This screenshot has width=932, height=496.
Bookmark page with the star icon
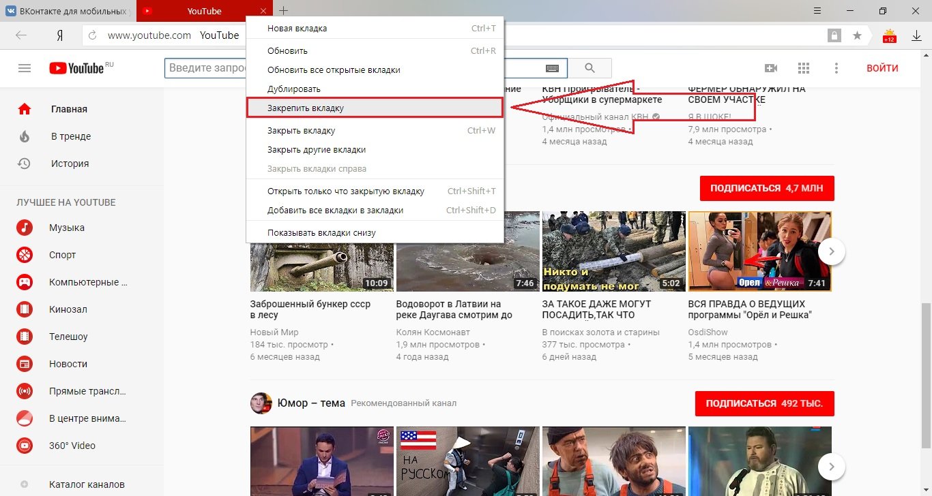click(857, 35)
